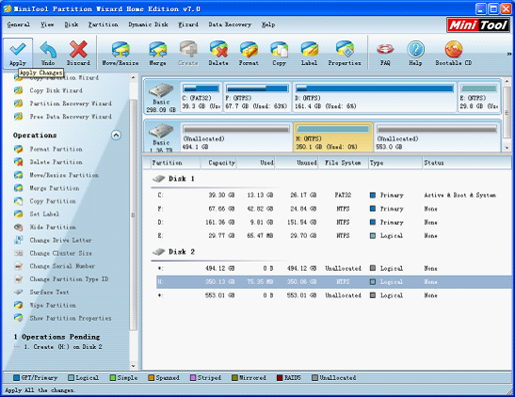Open the Help toolbar icon

(415, 53)
